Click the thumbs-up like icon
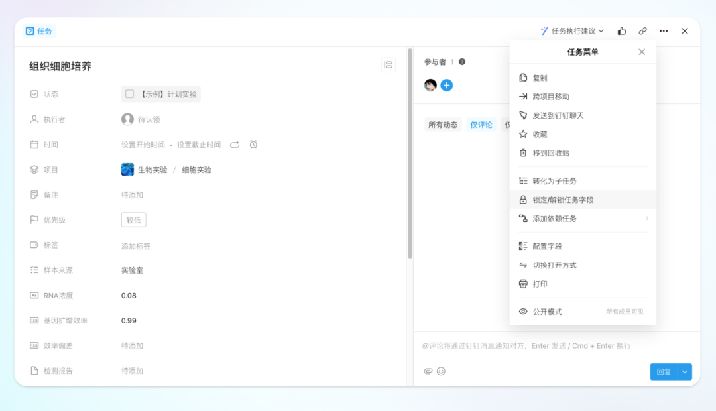 click(621, 31)
